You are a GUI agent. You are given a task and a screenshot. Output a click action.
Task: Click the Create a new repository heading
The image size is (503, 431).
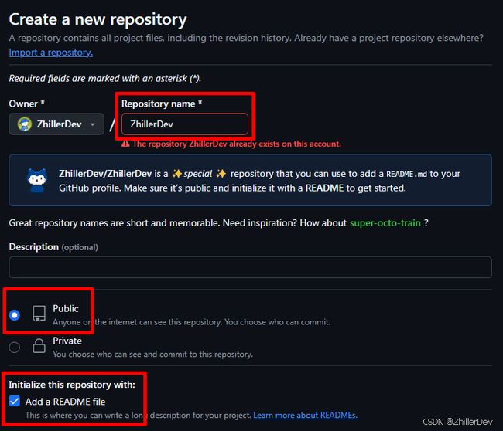click(98, 19)
